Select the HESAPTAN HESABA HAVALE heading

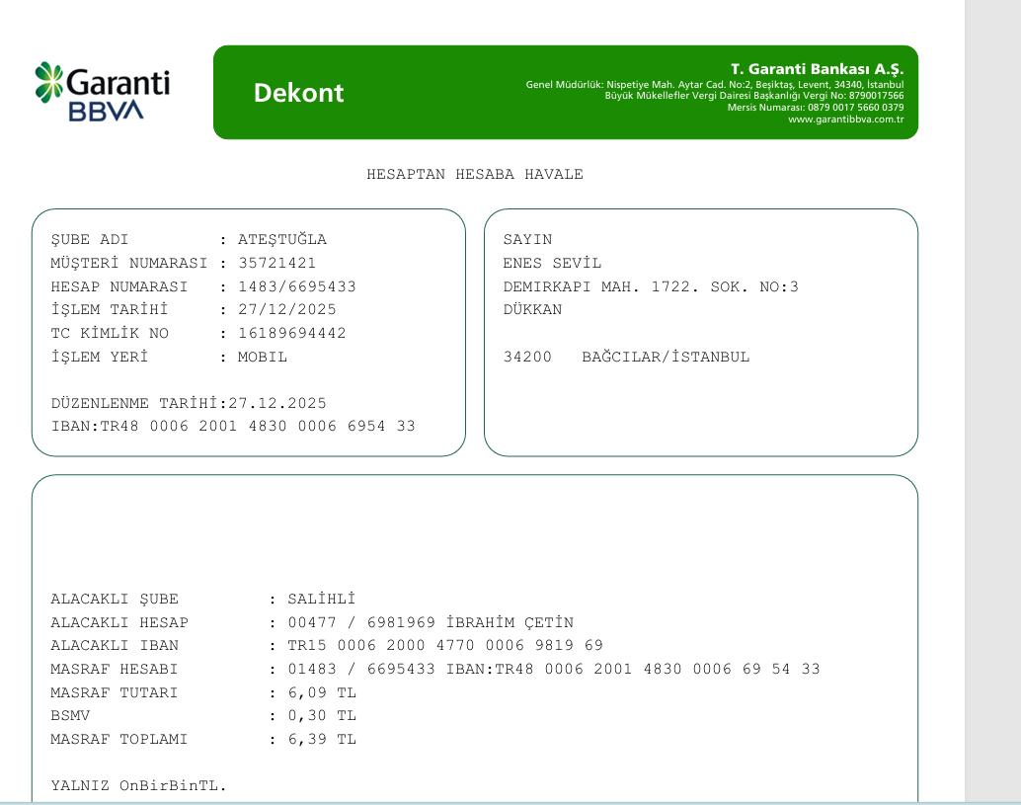click(x=475, y=175)
